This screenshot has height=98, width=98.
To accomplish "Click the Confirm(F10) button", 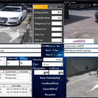I will (x=50, y=83).
